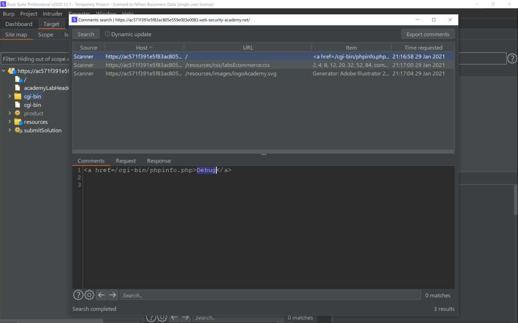Screen dimensions: 518x323
Task: Expand the submitSolution node
Action: click(10, 130)
